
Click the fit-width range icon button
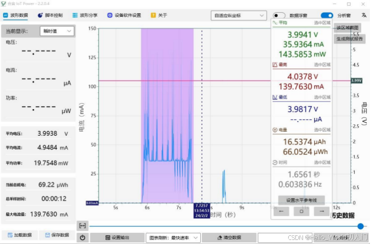[x=83, y=226]
